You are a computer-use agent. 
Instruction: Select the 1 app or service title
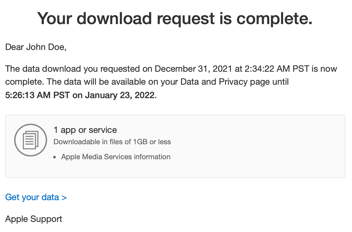85,130
